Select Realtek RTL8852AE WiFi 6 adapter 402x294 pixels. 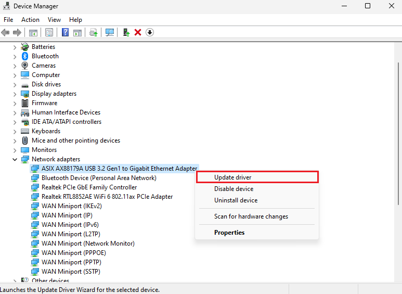pos(107,197)
